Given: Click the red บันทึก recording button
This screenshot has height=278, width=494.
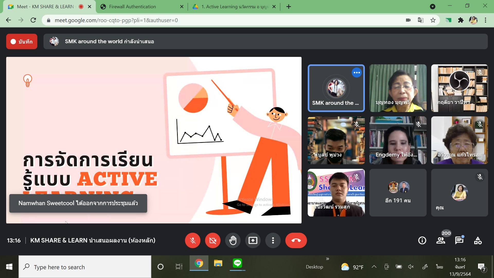Looking at the screenshot, I should (22, 41).
